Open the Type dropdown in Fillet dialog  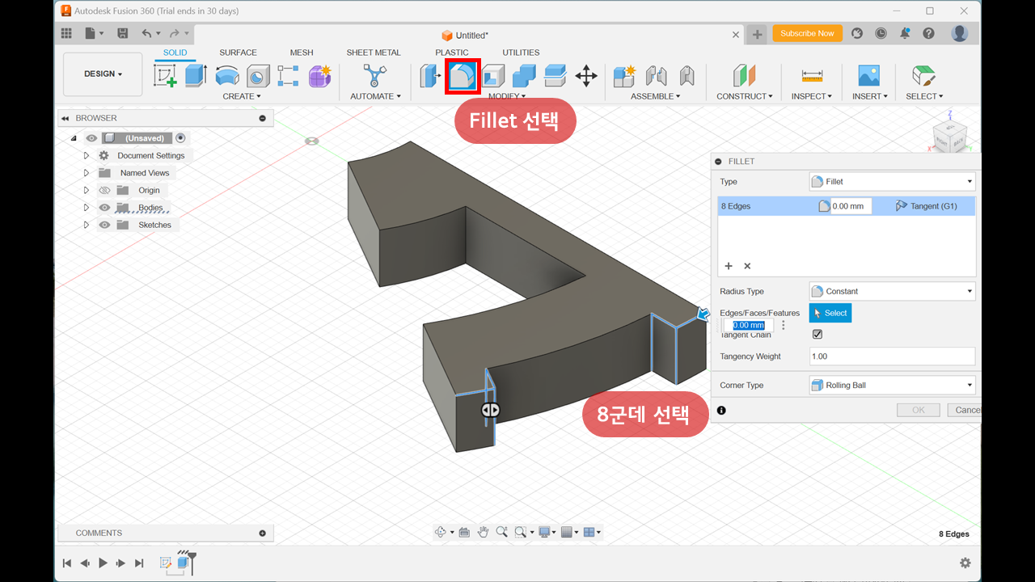coord(892,182)
